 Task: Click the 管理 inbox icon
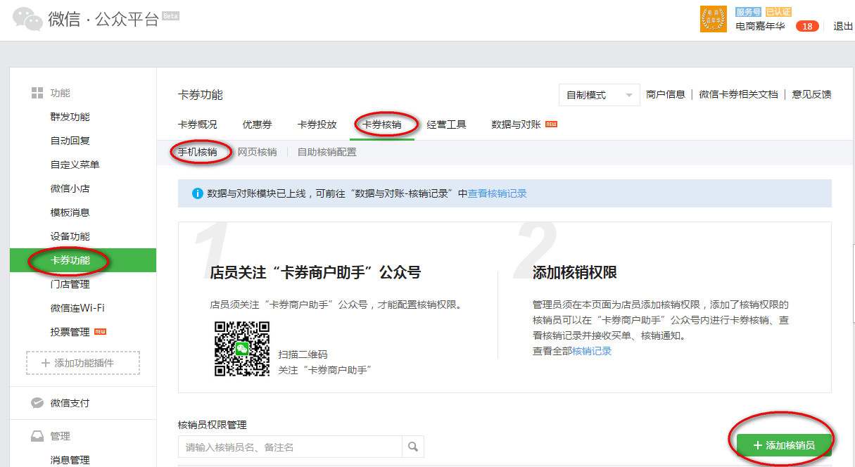(x=37, y=436)
